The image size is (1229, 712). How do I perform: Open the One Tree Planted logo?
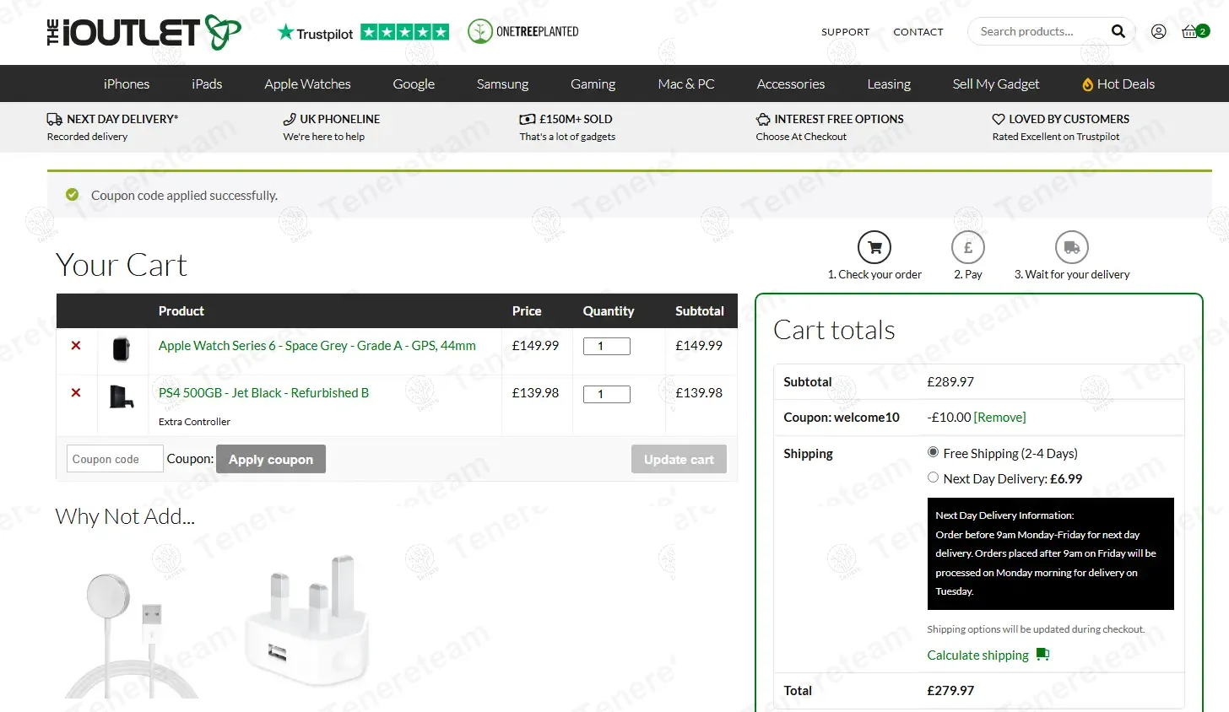pos(523,31)
